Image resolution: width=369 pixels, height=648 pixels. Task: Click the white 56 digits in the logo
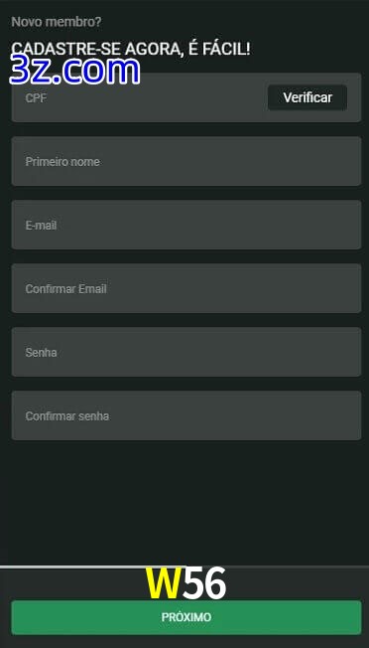(x=204, y=583)
